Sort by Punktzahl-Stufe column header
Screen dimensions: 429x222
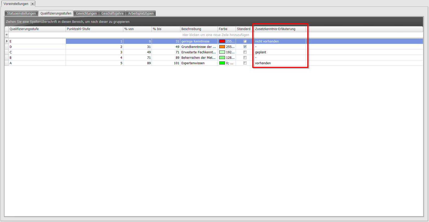click(x=94, y=29)
